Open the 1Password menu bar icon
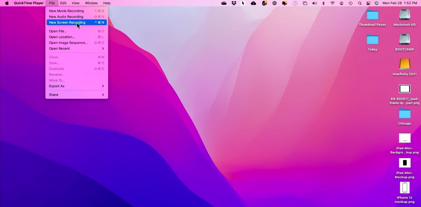Screen dimensions: 421x207 point(274,3)
